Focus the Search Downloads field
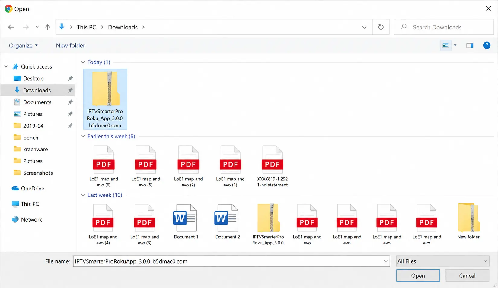The image size is (498, 288). click(444, 27)
